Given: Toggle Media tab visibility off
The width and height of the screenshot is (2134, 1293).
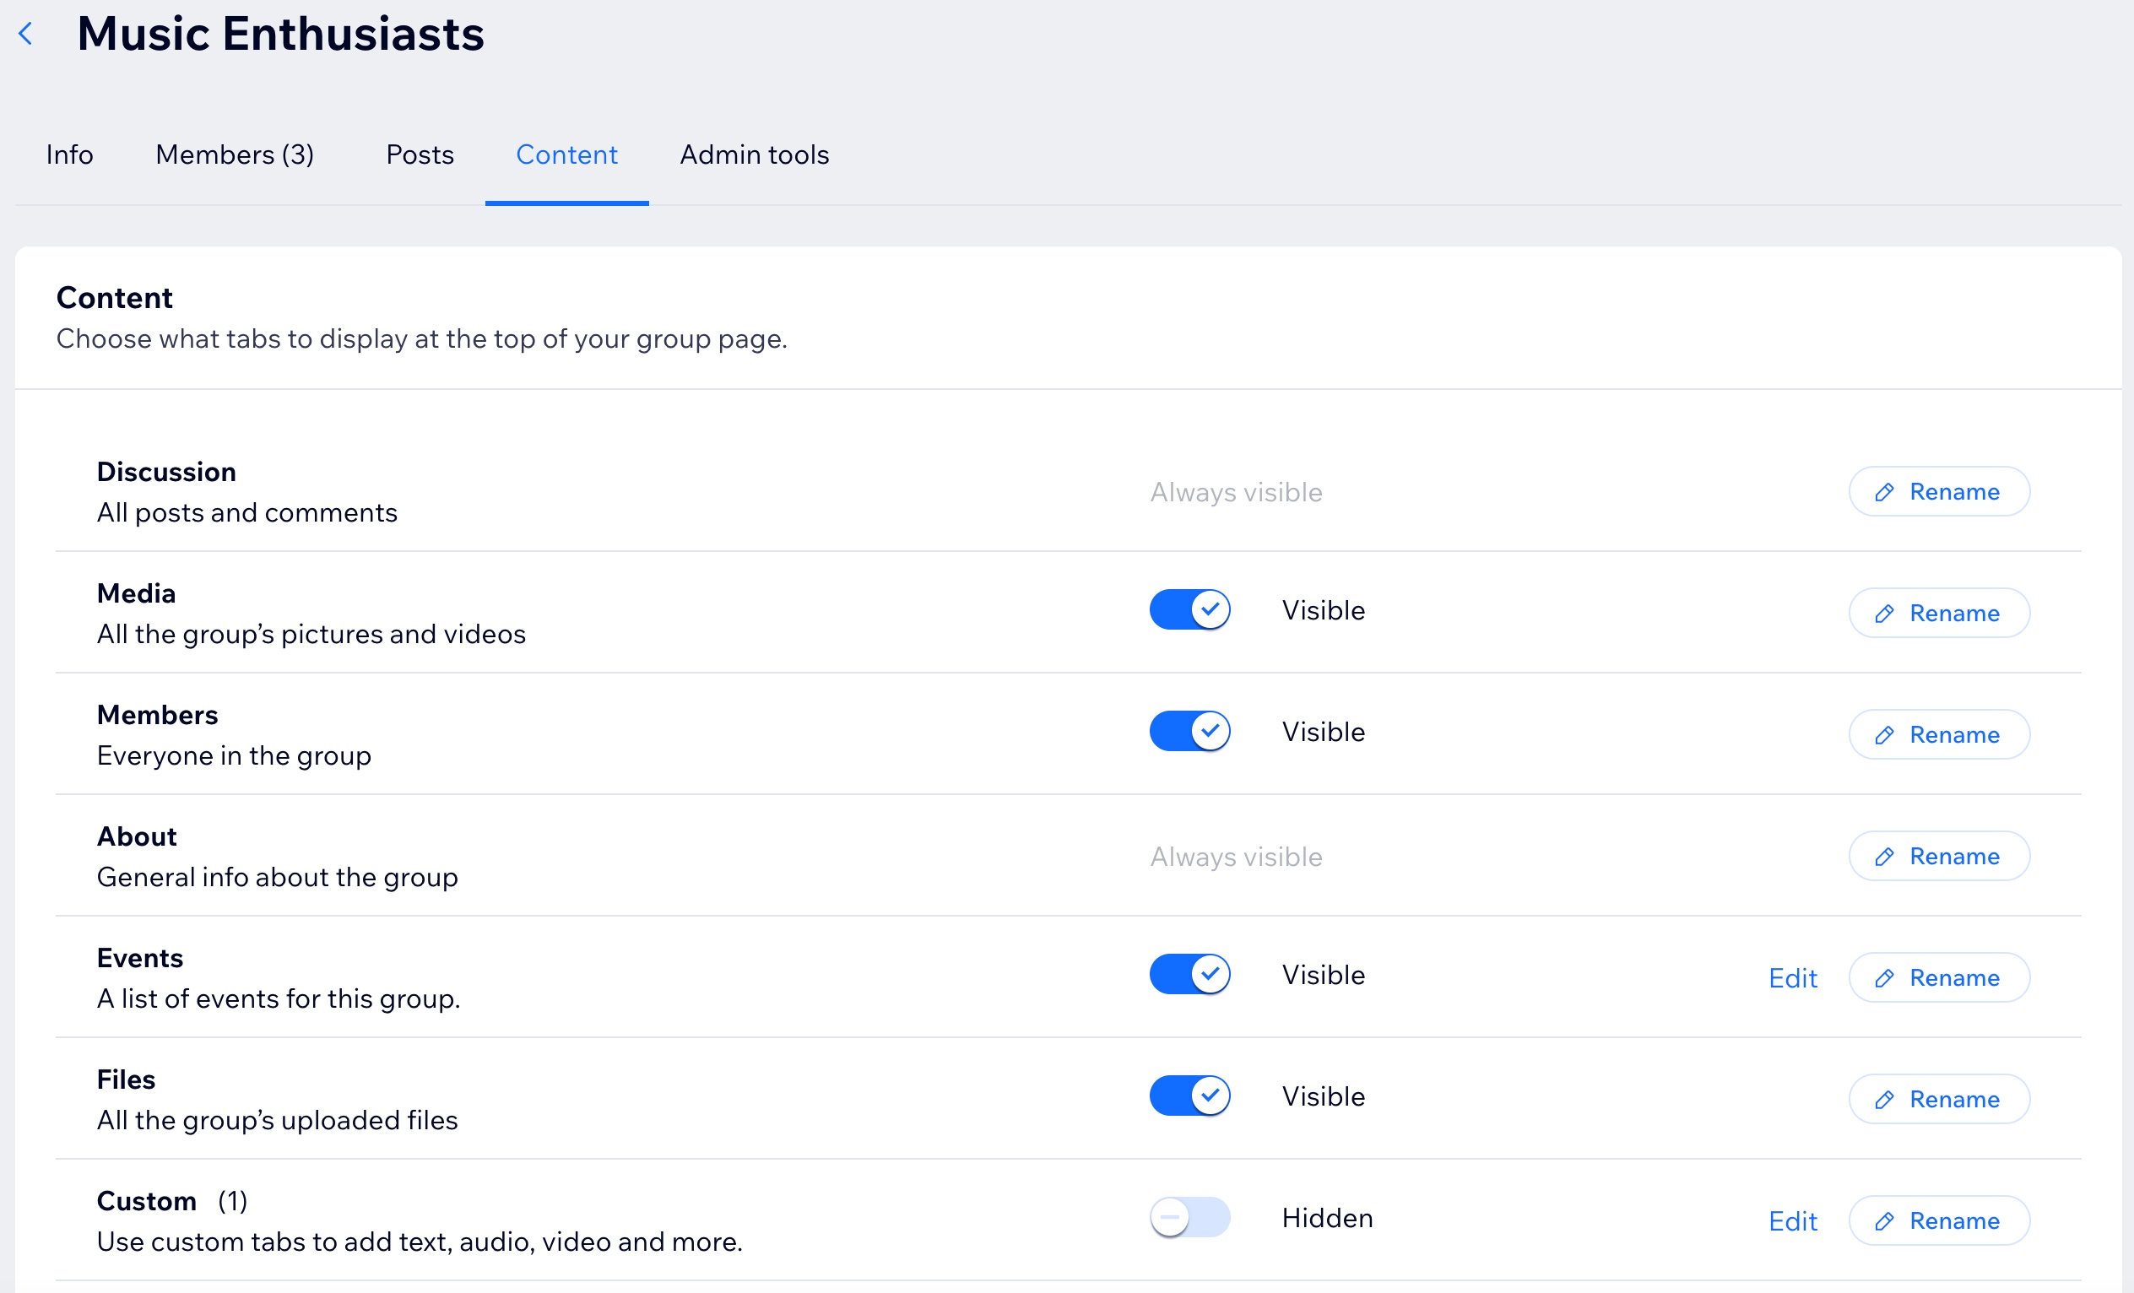Looking at the screenshot, I should (x=1190, y=610).
